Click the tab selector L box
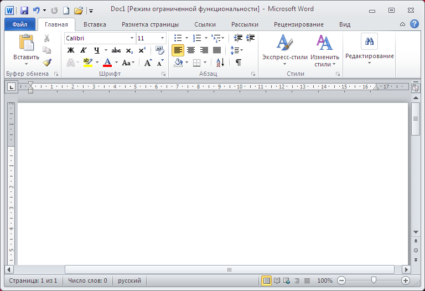This screenshot has width=425, height=291. 11,87
